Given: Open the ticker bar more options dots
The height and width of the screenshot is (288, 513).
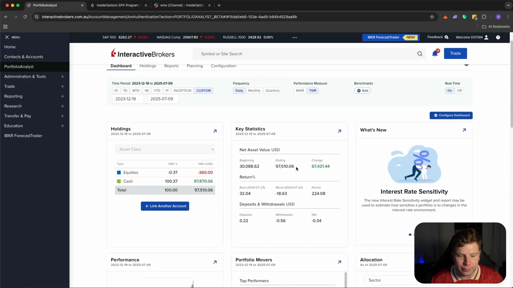Looking at the screenshot, I should point(295,38).
